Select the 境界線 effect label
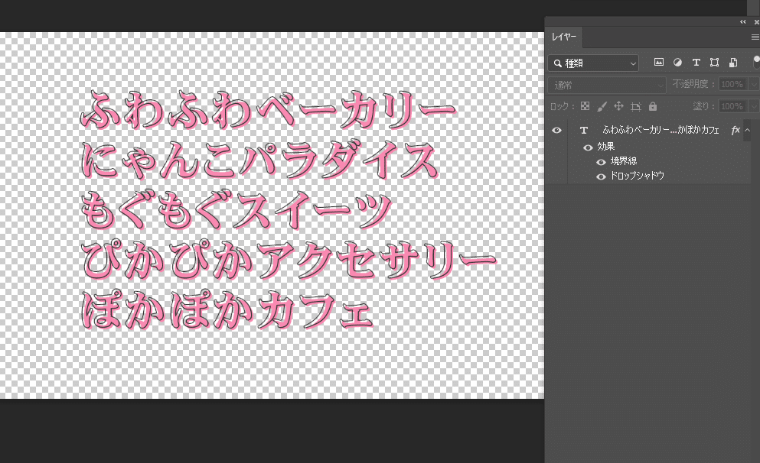Screen dimensions: 760x463 (623, 161)
